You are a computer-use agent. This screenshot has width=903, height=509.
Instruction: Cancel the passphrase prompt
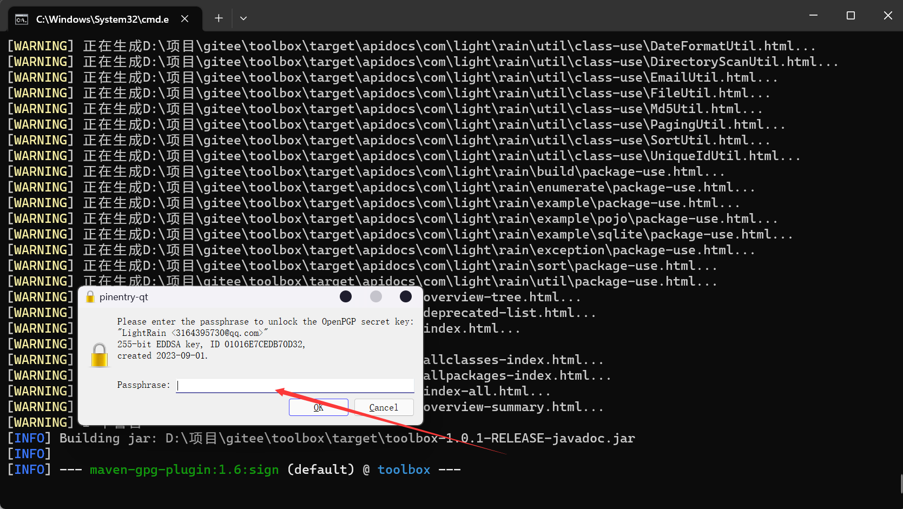tap(384, 407)
